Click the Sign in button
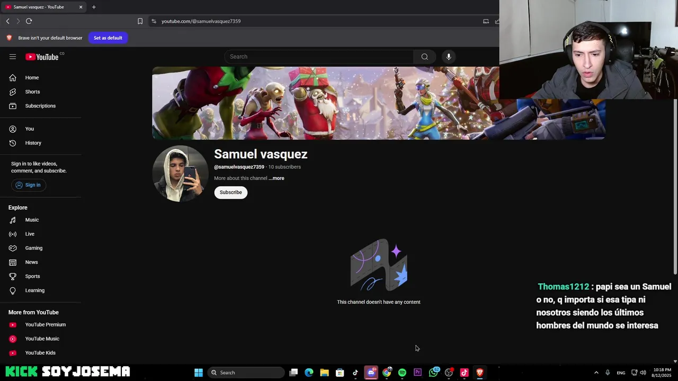 pos(28,185)
